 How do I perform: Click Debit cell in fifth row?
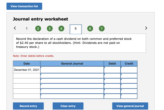click(112, 91)
